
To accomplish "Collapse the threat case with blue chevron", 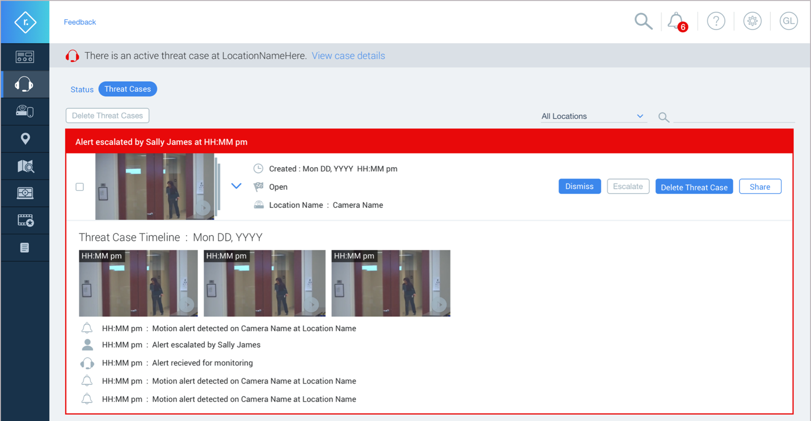I will tap(236, 186).
